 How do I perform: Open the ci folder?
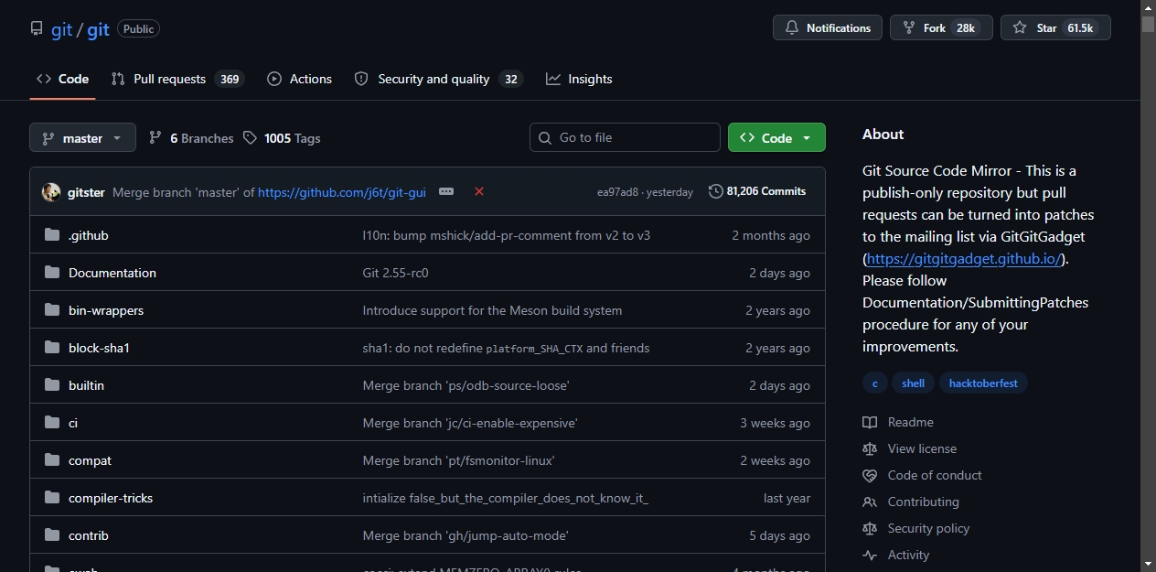tap(73, 423)
